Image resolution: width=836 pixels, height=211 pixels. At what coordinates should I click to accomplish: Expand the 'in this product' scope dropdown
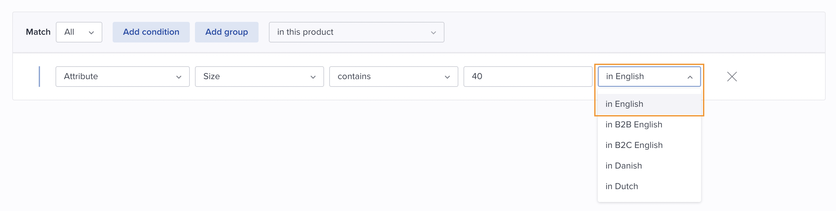point(356,32)
